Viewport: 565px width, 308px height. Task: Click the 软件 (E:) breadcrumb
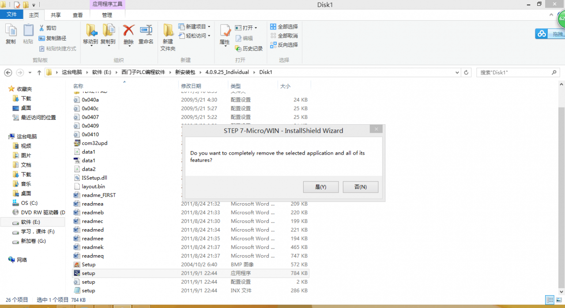point(102,72)
